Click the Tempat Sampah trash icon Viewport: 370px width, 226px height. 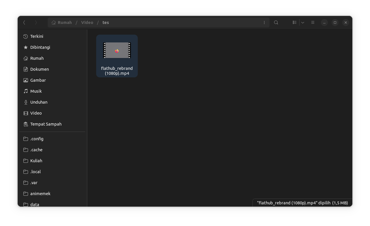point(26,124)
